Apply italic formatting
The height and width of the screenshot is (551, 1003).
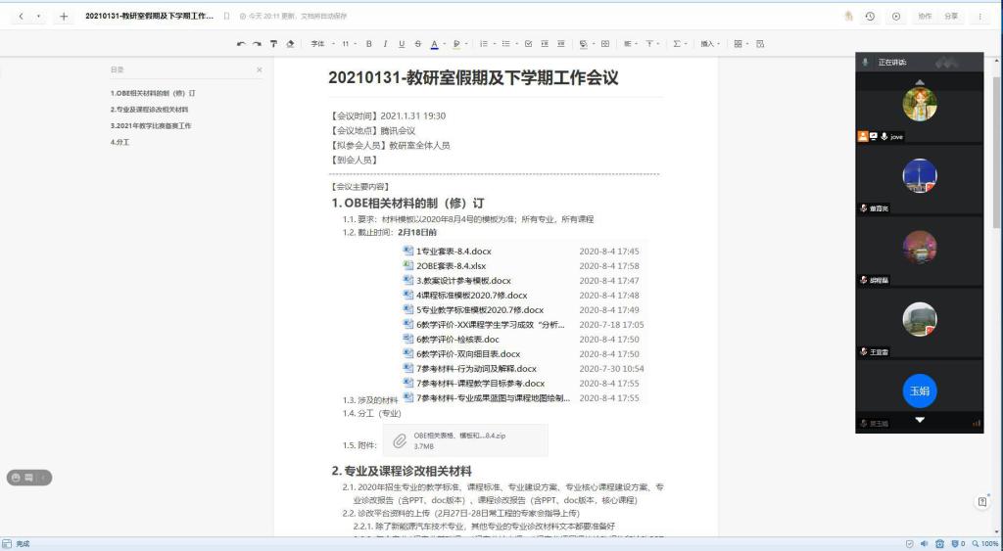pyautogui.click(x=385, y=44)
